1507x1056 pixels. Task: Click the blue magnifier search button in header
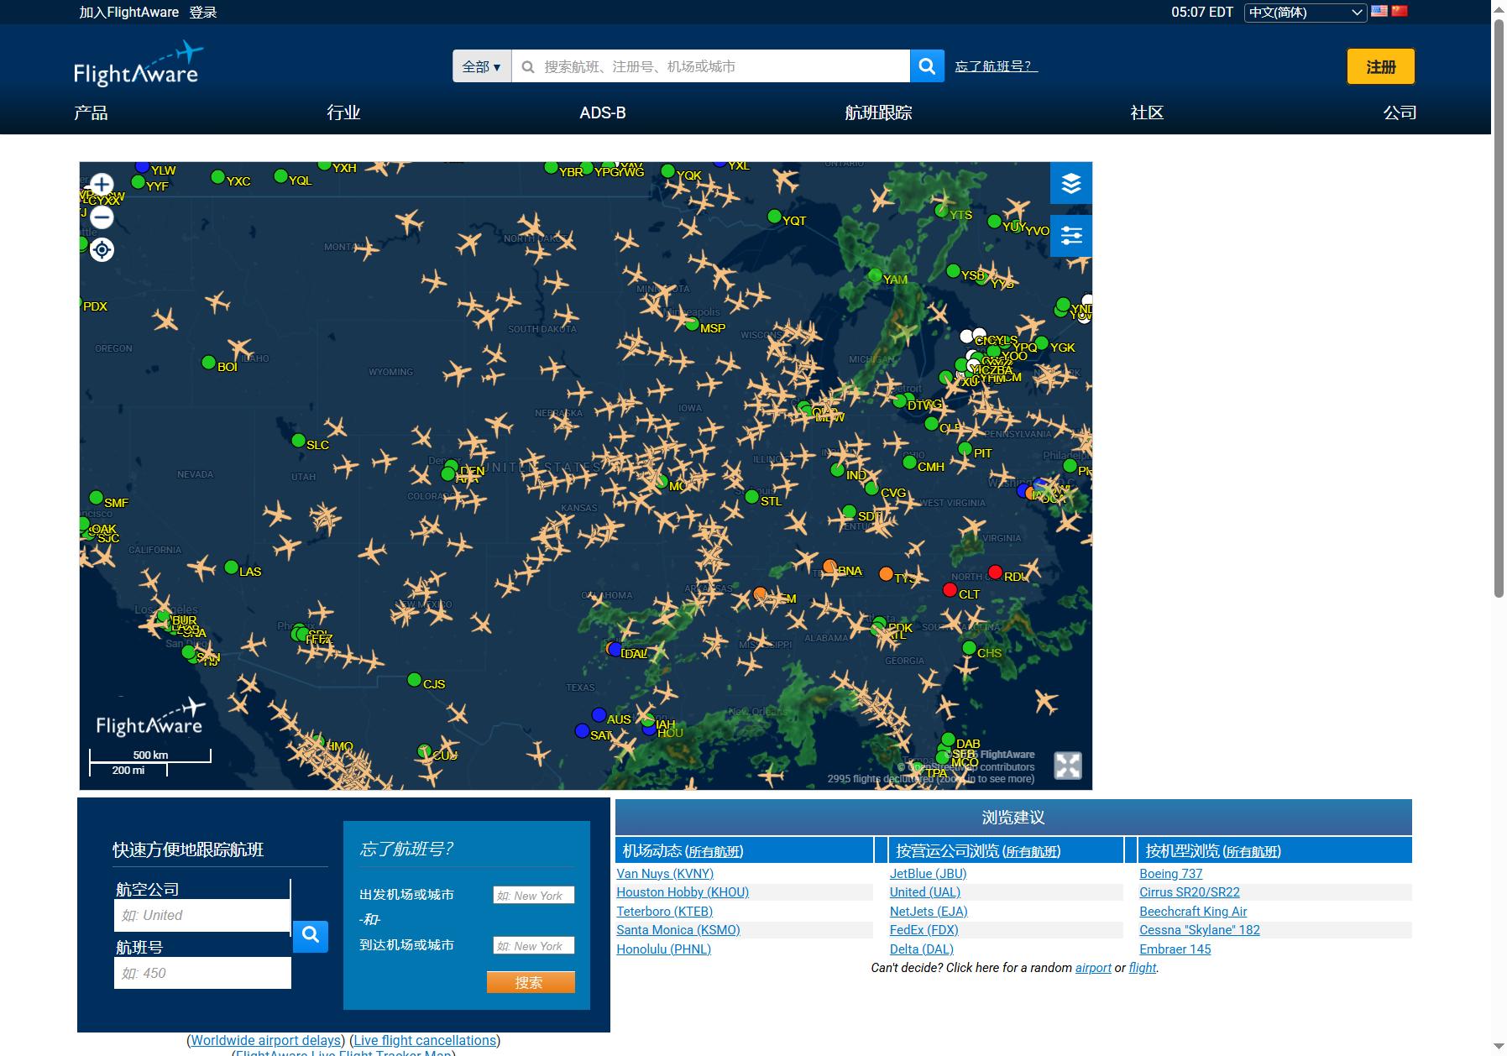click(927, 66)
